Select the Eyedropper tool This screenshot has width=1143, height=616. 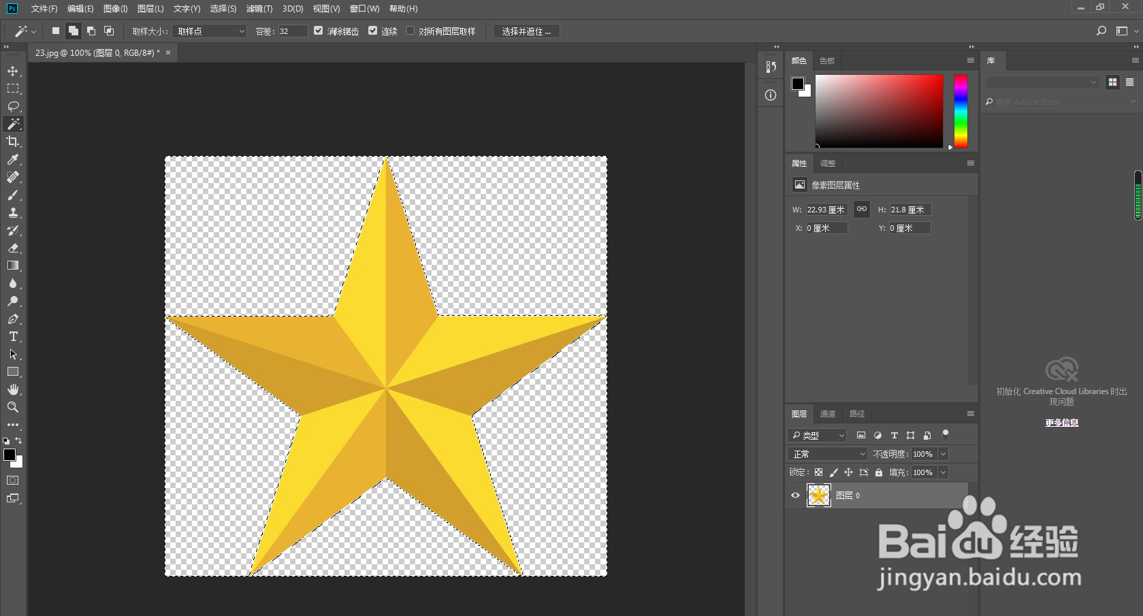pyautogui.click(x=13, y=159)
